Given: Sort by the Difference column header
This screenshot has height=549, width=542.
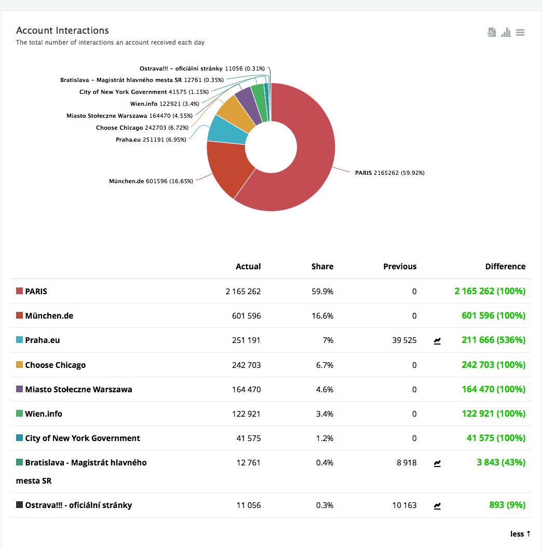Looking at the screenshot, I should pos(505,266).
